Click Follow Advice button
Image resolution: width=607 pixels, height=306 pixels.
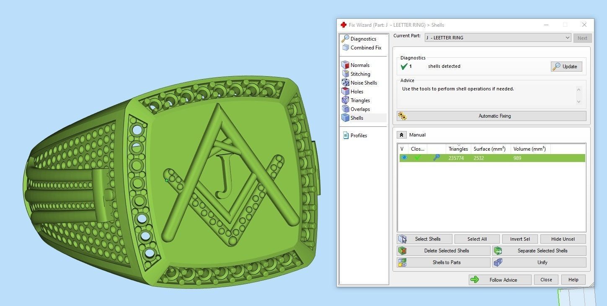[500, 280]
